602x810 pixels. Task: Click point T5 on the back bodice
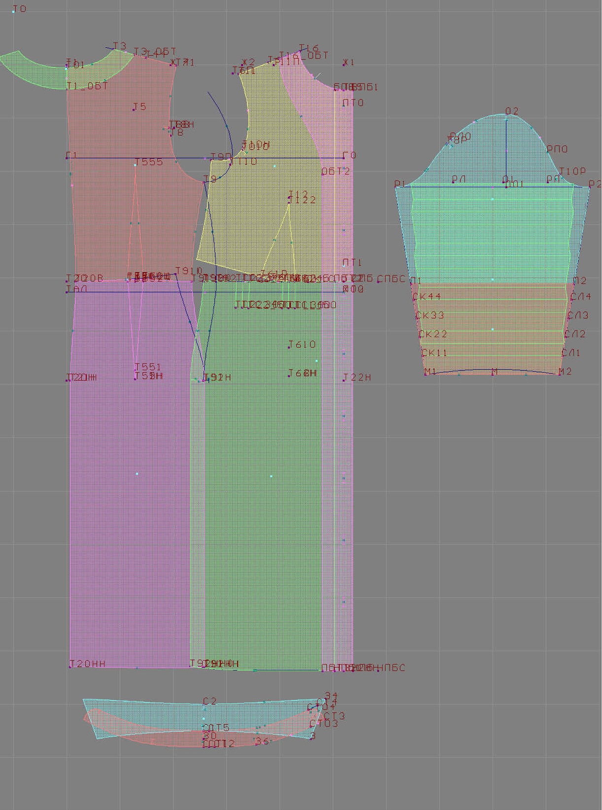[134, 109]
